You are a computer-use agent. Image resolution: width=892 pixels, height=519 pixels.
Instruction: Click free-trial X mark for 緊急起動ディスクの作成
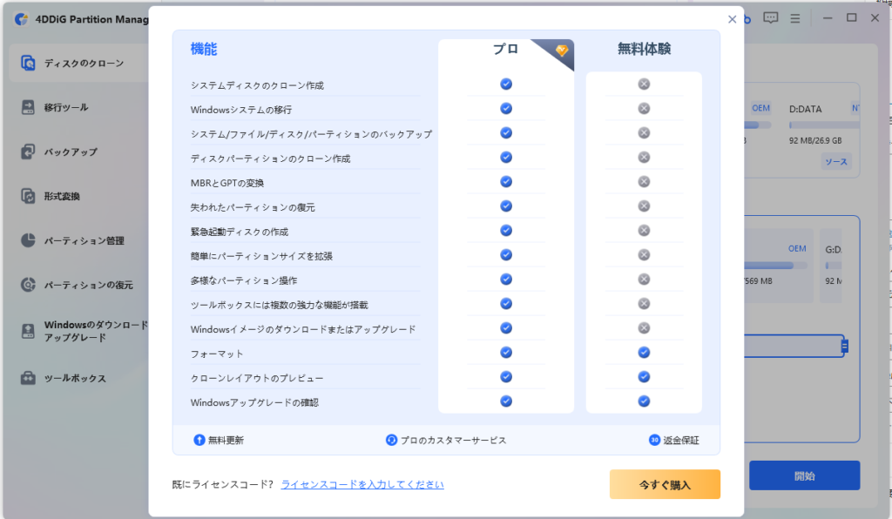pyautogui.click(x=644, y=231)
